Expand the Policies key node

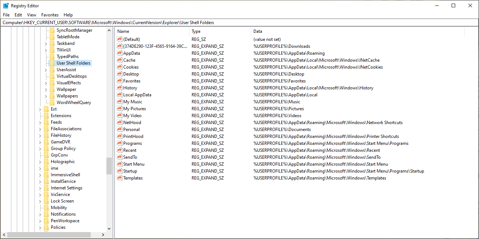click(x=40, y=227)
